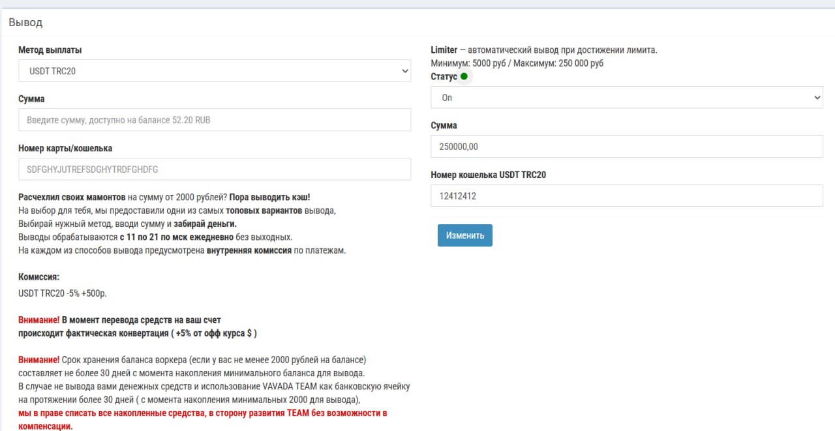This screenshot has width=835, height=431.
Task: Click the Номер карты/кошелька input field
Action: 215,169
